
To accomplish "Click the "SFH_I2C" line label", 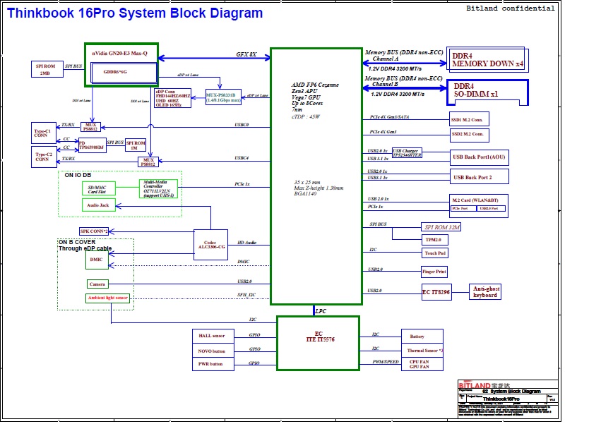I will [x=246, y=294].
